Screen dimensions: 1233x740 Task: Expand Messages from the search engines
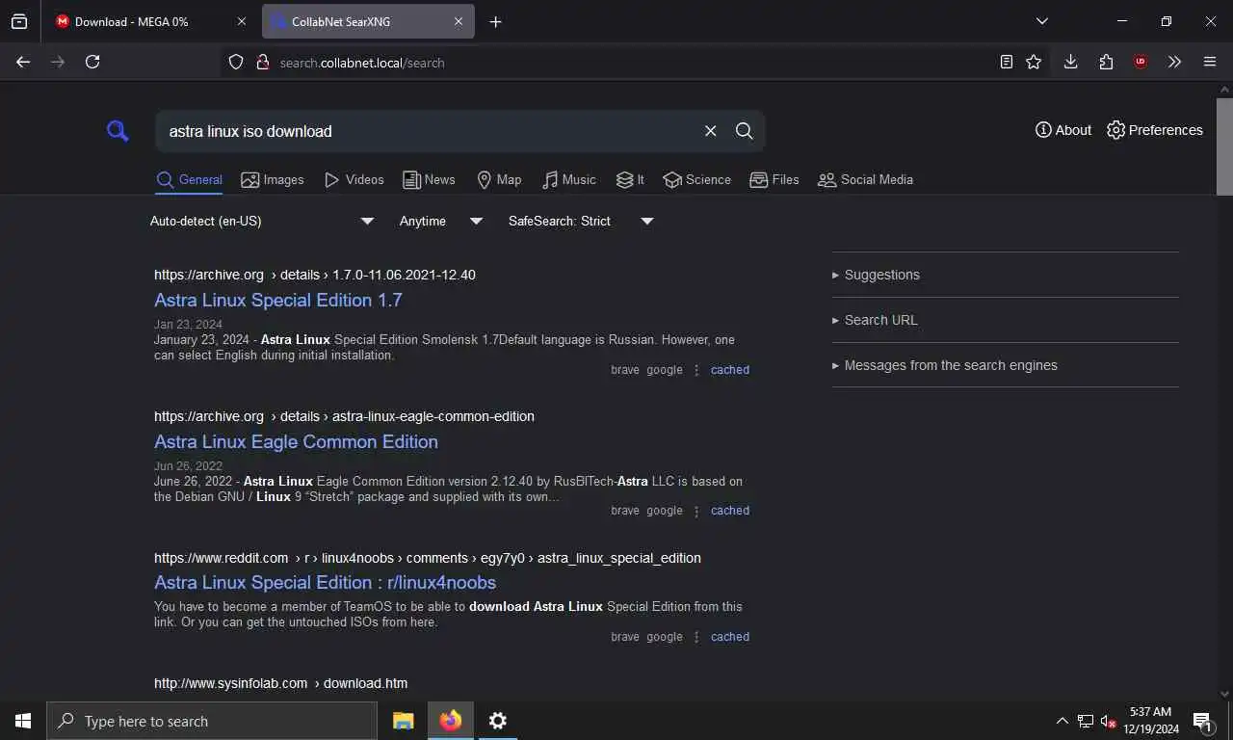(1005, 365)
